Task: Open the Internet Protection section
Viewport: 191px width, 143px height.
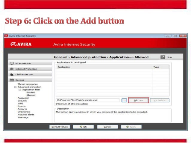Action: click(30, 69)
